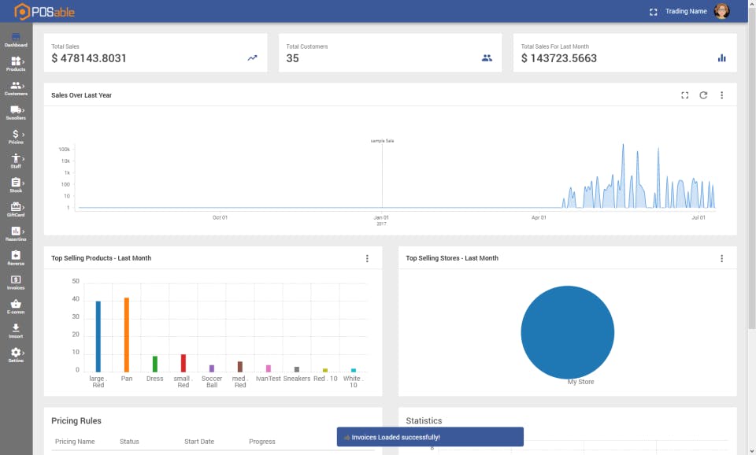This screenshot has width=756, height=455.
Task: Refresh the Sales Over Last Year chart
Action: tap(703, 95)
